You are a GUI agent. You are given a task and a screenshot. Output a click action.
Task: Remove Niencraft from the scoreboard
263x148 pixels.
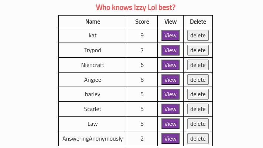click(x=198, y=65)
